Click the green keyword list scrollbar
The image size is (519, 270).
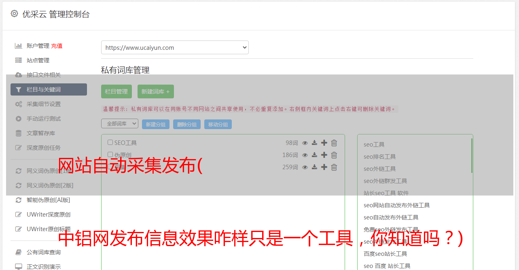click(472, 156)
